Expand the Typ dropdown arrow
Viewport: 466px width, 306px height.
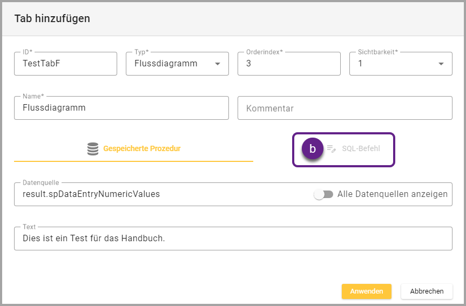pyautogui.click(x=218, y=64)
